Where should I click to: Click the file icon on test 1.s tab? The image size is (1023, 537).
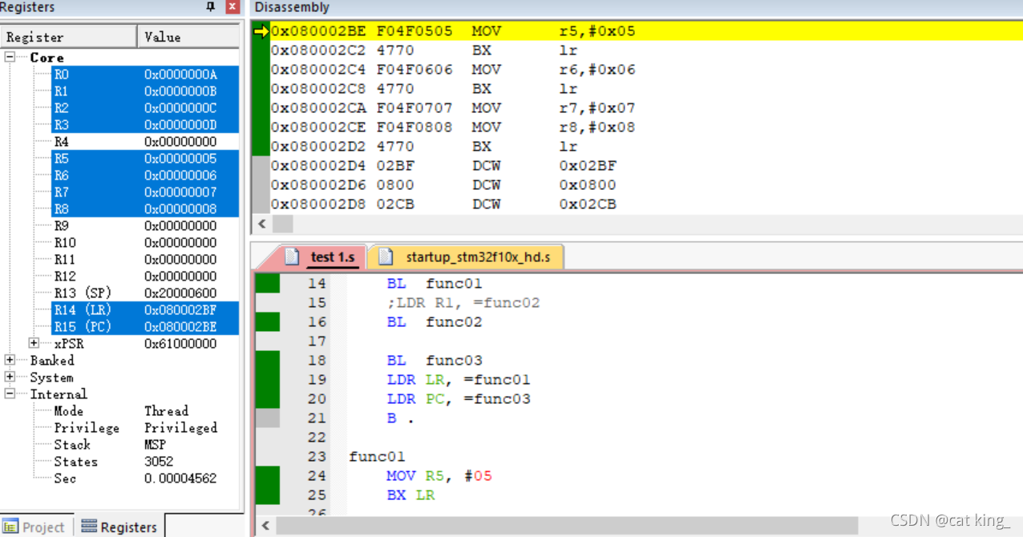pyautogui.click(x=293, y=256)
